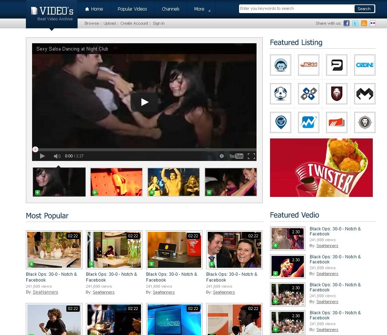Click the Create Account link
The height and width of the screenshot is (335, 387).
pyautogui.click(x=134, y=23)
